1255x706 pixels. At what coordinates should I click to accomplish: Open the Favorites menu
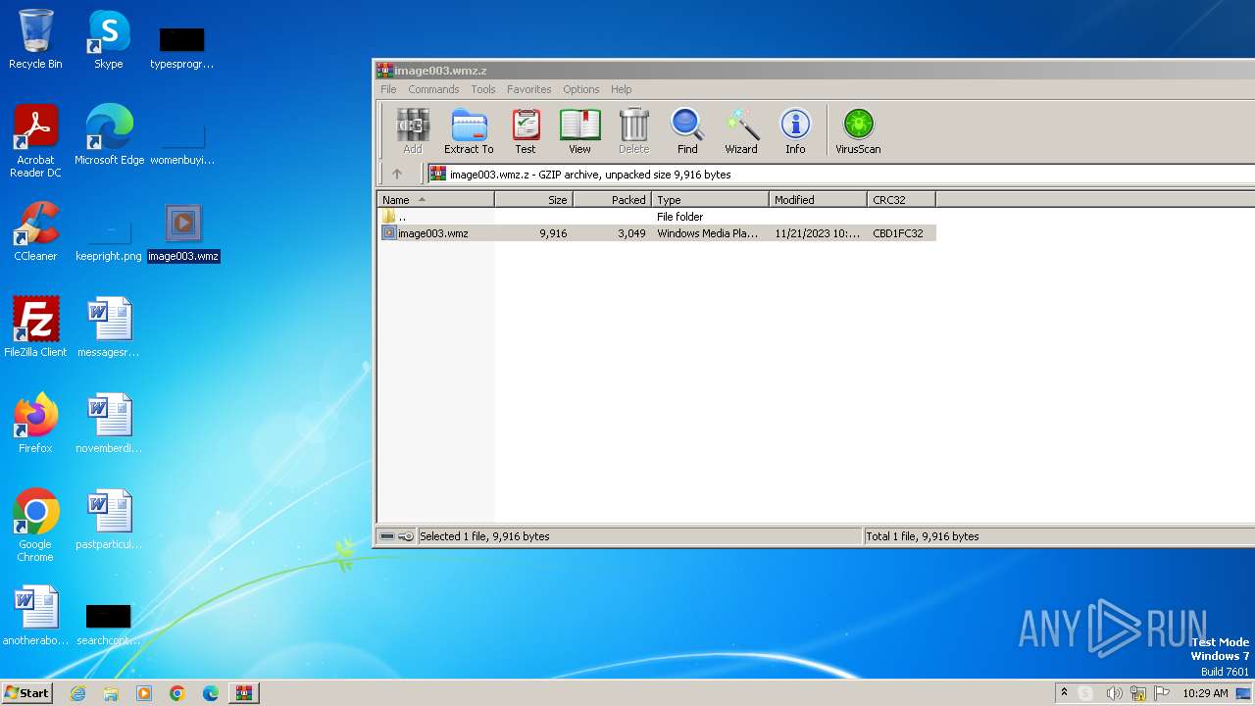(x=529, y=89)
